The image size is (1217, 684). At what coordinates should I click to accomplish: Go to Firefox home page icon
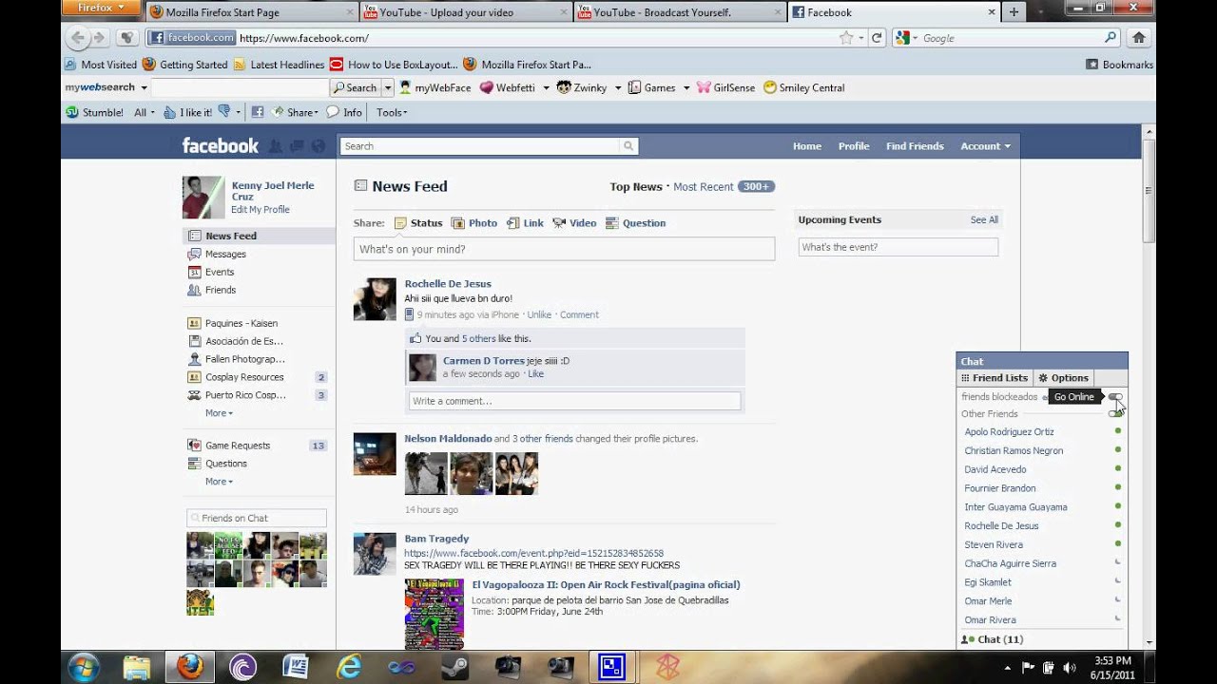point(1138,38)
